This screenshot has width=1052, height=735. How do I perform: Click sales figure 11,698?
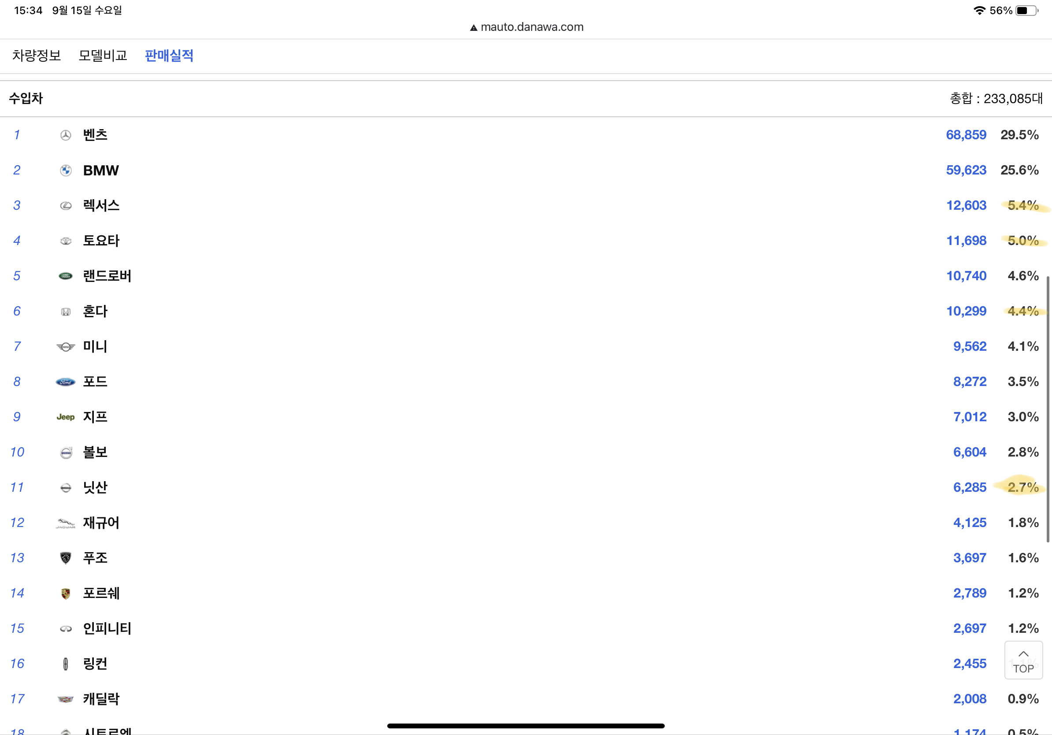[967, 241]
